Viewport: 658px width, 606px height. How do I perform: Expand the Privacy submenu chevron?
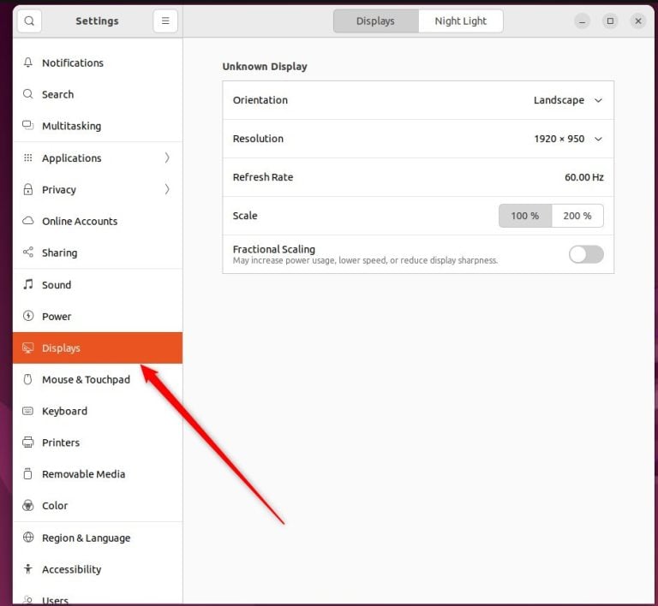(x=167, y=189)
